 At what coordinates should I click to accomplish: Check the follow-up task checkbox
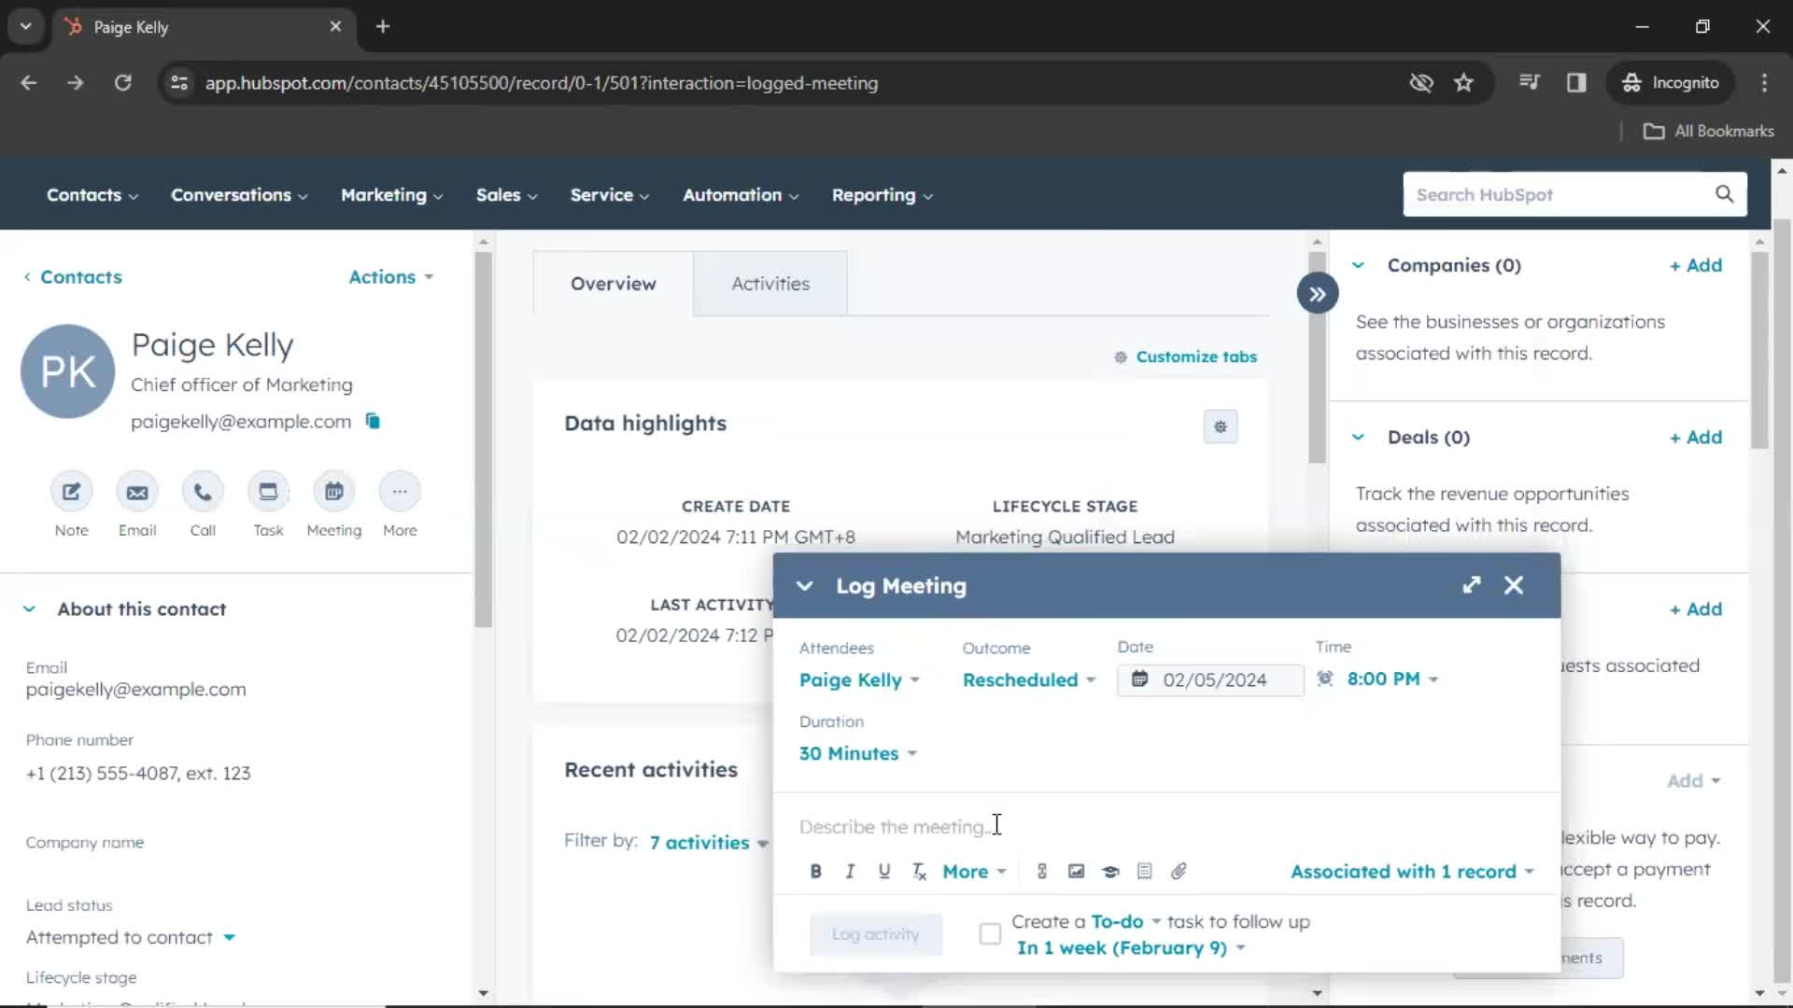[x=990, y=933]
